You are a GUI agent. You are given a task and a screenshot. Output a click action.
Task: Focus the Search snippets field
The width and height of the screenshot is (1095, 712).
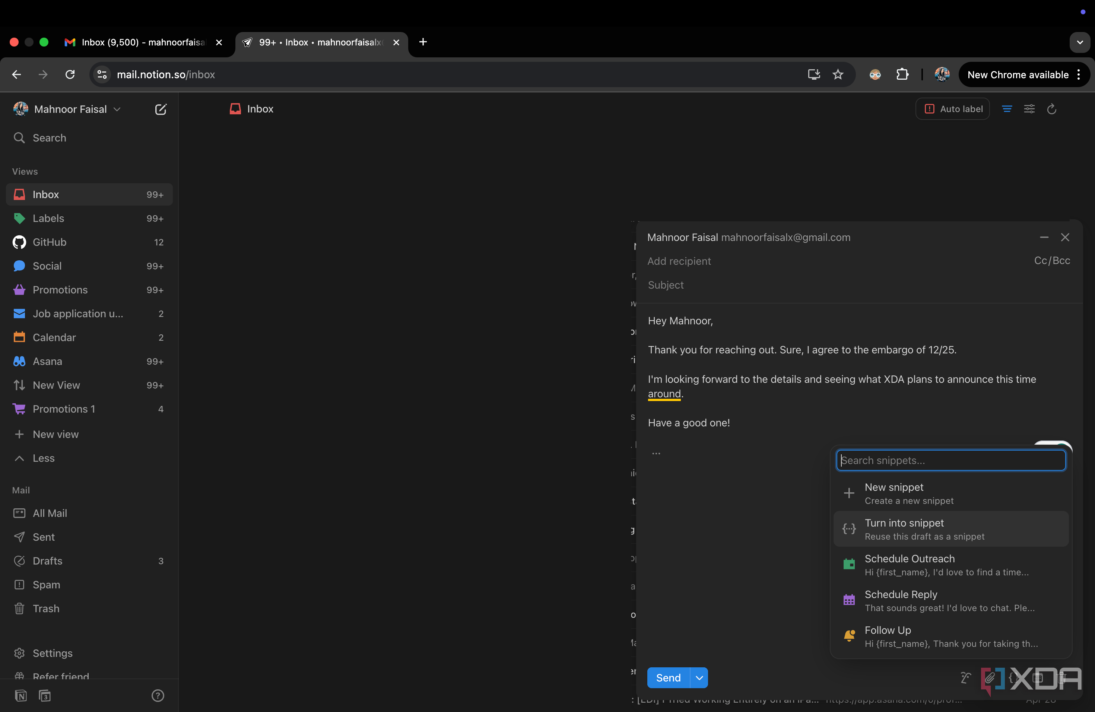coord(951,460)
